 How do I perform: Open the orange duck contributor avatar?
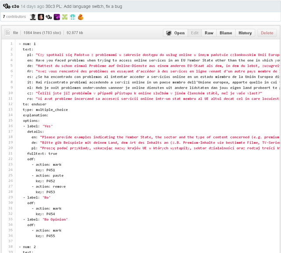coord(81,17)
